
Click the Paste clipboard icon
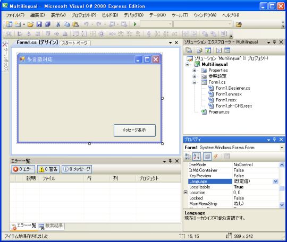coord(75,24)
